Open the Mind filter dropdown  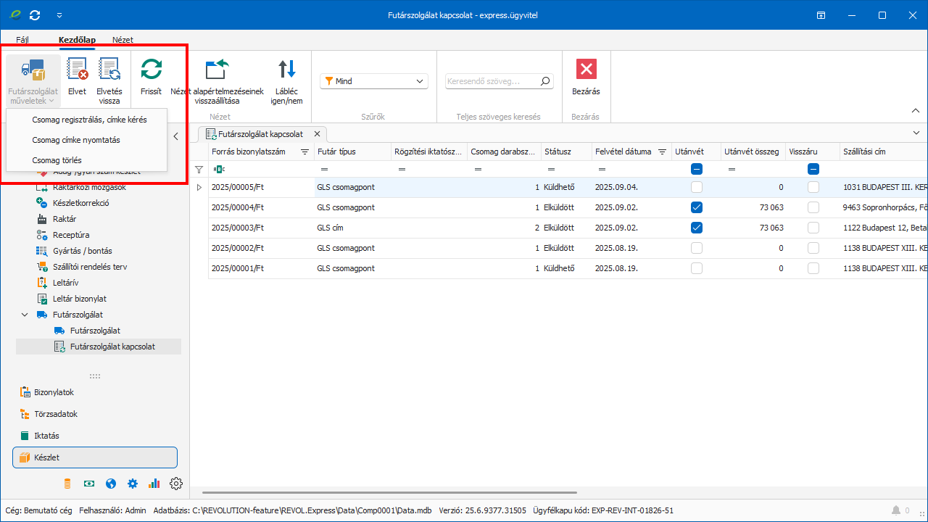point(374,81)
